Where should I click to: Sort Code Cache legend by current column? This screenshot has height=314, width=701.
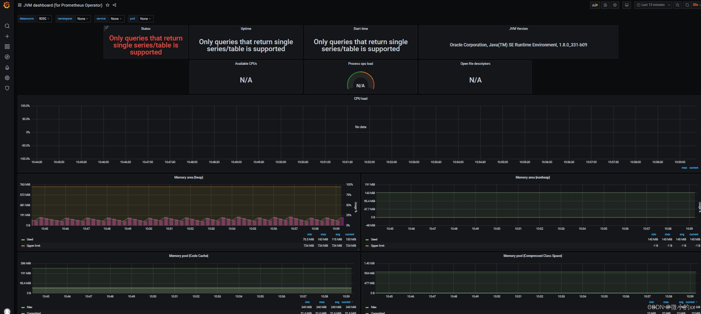coord(346,302)
